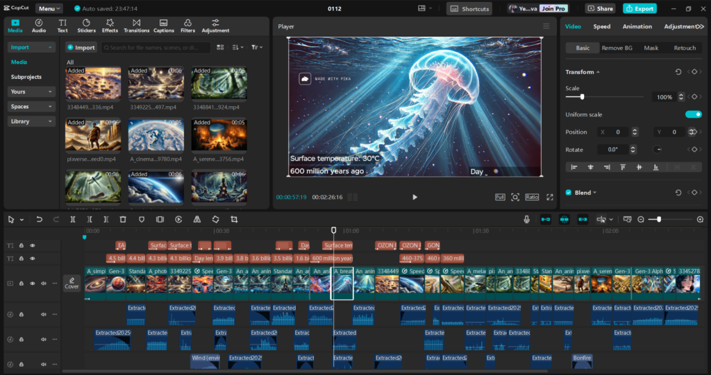Open the Menu dropdown in title bar

point(49,9)
